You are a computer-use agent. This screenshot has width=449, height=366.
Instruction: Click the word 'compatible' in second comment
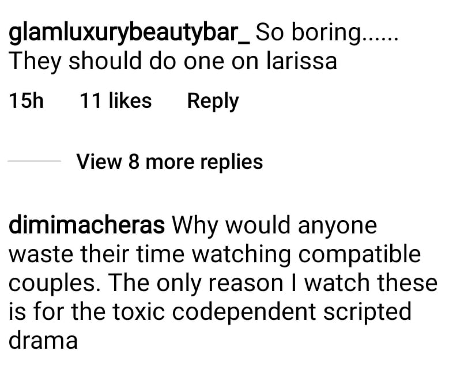click(359, 255)
